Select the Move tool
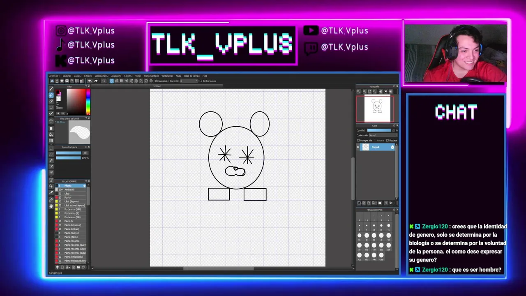 [51, 121]
